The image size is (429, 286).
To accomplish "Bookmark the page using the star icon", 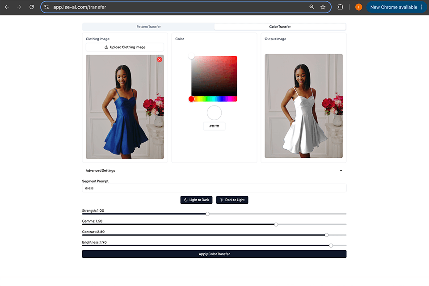I will (x=323, y=7).
